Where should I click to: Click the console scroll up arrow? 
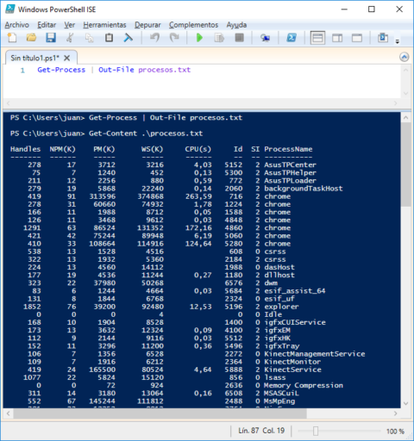(x=406, y=118)
